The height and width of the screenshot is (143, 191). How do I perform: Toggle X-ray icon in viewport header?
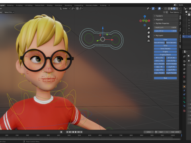(x=166, y=8)
